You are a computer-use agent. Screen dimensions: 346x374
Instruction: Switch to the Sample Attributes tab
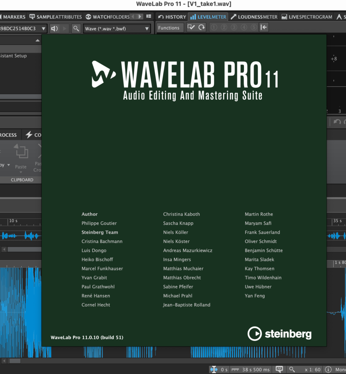tap(56, 17)
